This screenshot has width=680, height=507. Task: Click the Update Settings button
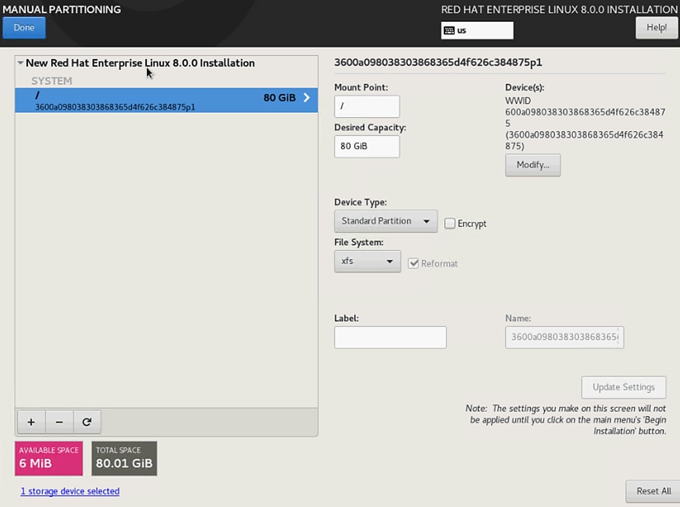623,387
